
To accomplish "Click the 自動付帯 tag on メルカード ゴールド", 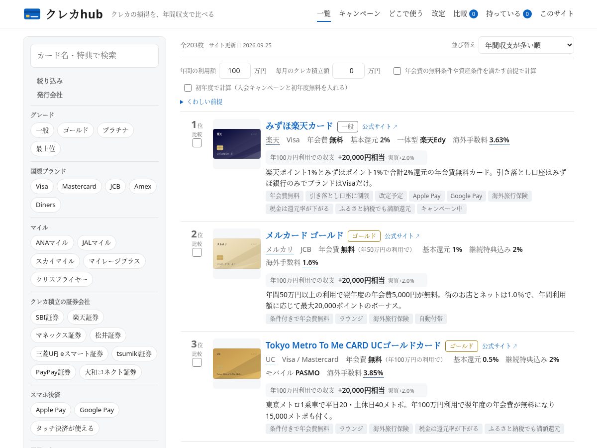I will [431, 319].
